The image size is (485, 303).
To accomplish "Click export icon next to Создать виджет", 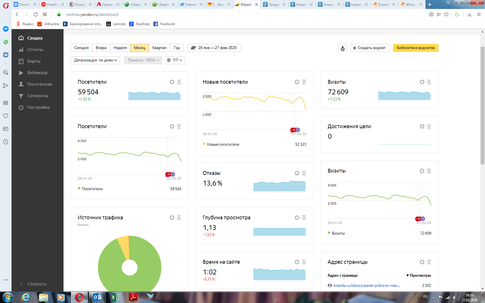I will pyautogui.click(x=343, y=48).
